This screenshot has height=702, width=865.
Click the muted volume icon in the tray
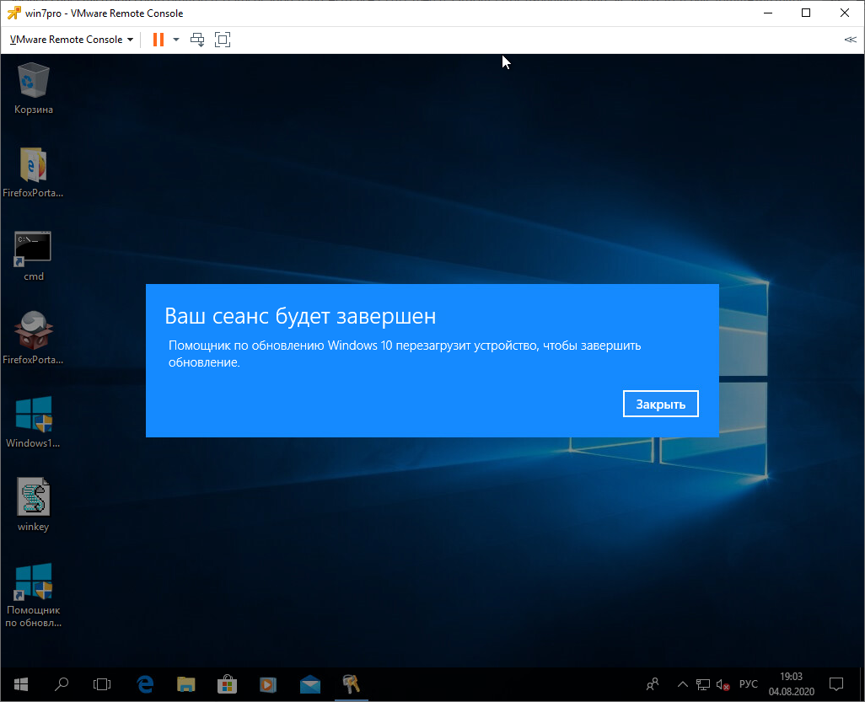point(723,684)
